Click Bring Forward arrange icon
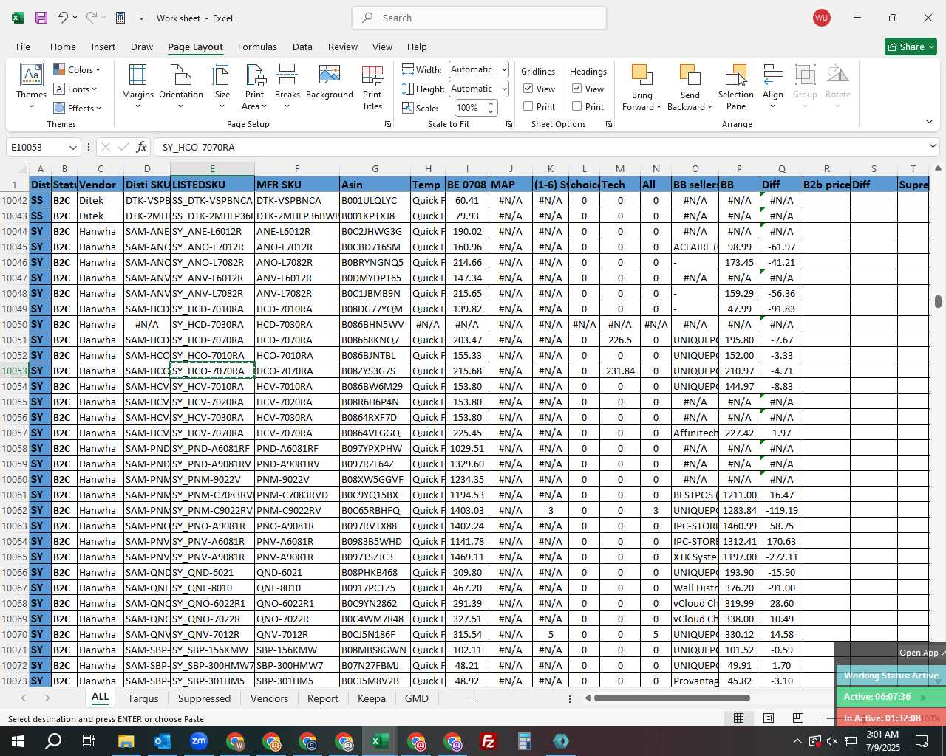The height and width of the screenshot is (756, 946). [642, 86]
